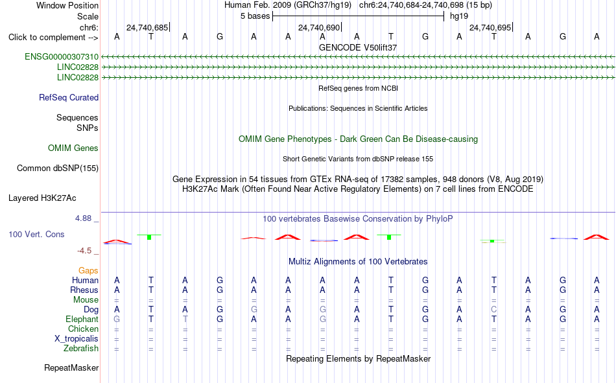The image size is (616, 383).
Task: Click the RepeatMasker track label
Action: [x=71, y=368]
